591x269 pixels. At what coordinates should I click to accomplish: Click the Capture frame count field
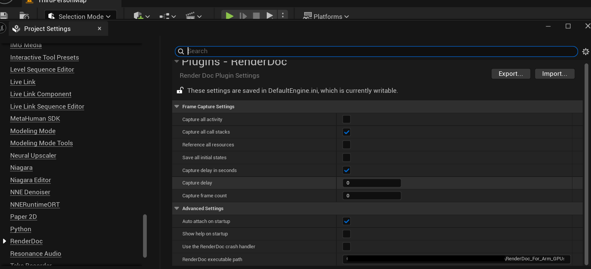click(372, 195)
